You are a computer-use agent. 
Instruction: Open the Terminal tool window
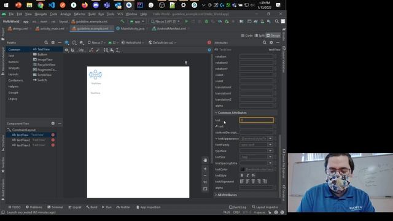tap(55, 207)
